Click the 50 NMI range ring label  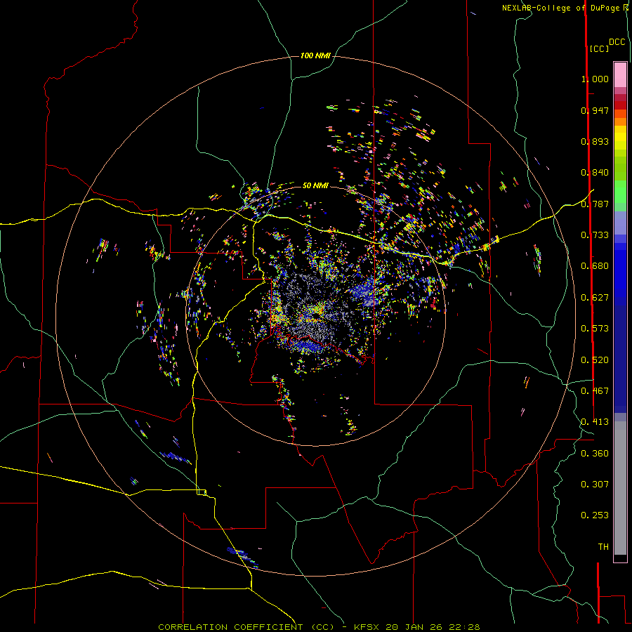click(315, 185)
